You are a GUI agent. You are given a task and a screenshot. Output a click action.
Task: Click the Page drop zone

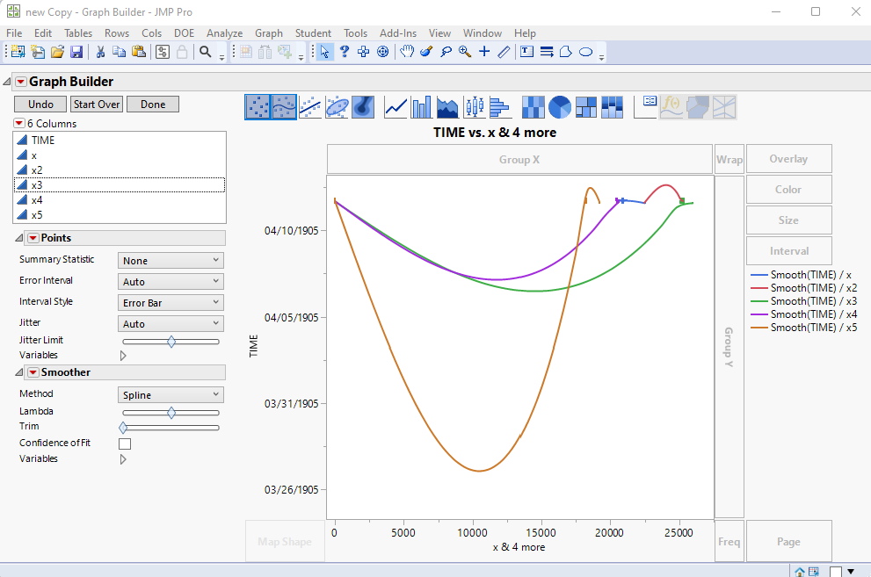pyautogui.click(x=788, y=541)
